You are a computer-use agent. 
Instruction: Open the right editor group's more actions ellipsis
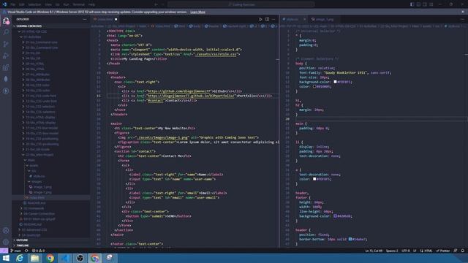(463, 20)
